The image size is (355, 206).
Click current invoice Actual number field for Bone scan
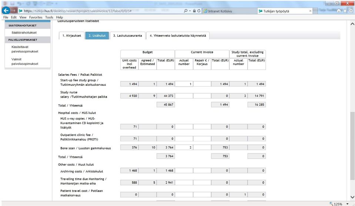click(x=184, y=148)
